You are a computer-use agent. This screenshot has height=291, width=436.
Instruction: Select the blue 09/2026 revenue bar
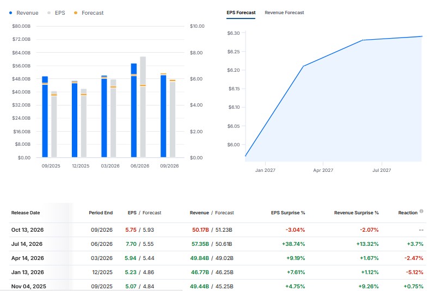click(x=163, y=116)
